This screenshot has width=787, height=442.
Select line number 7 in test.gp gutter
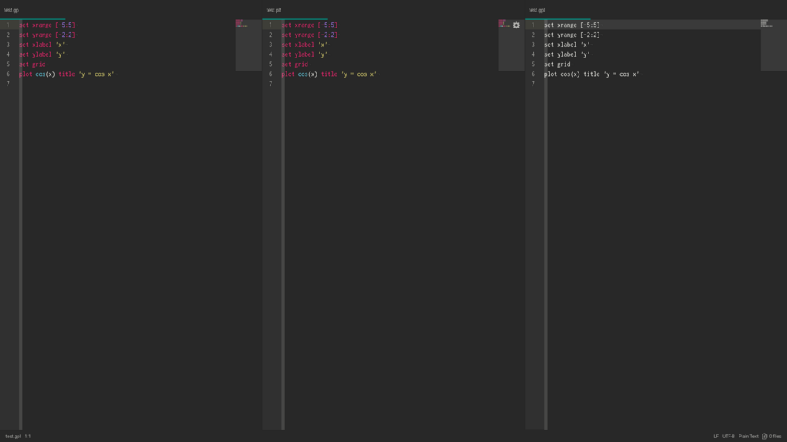pyautogui.click(x=8, y=84)
